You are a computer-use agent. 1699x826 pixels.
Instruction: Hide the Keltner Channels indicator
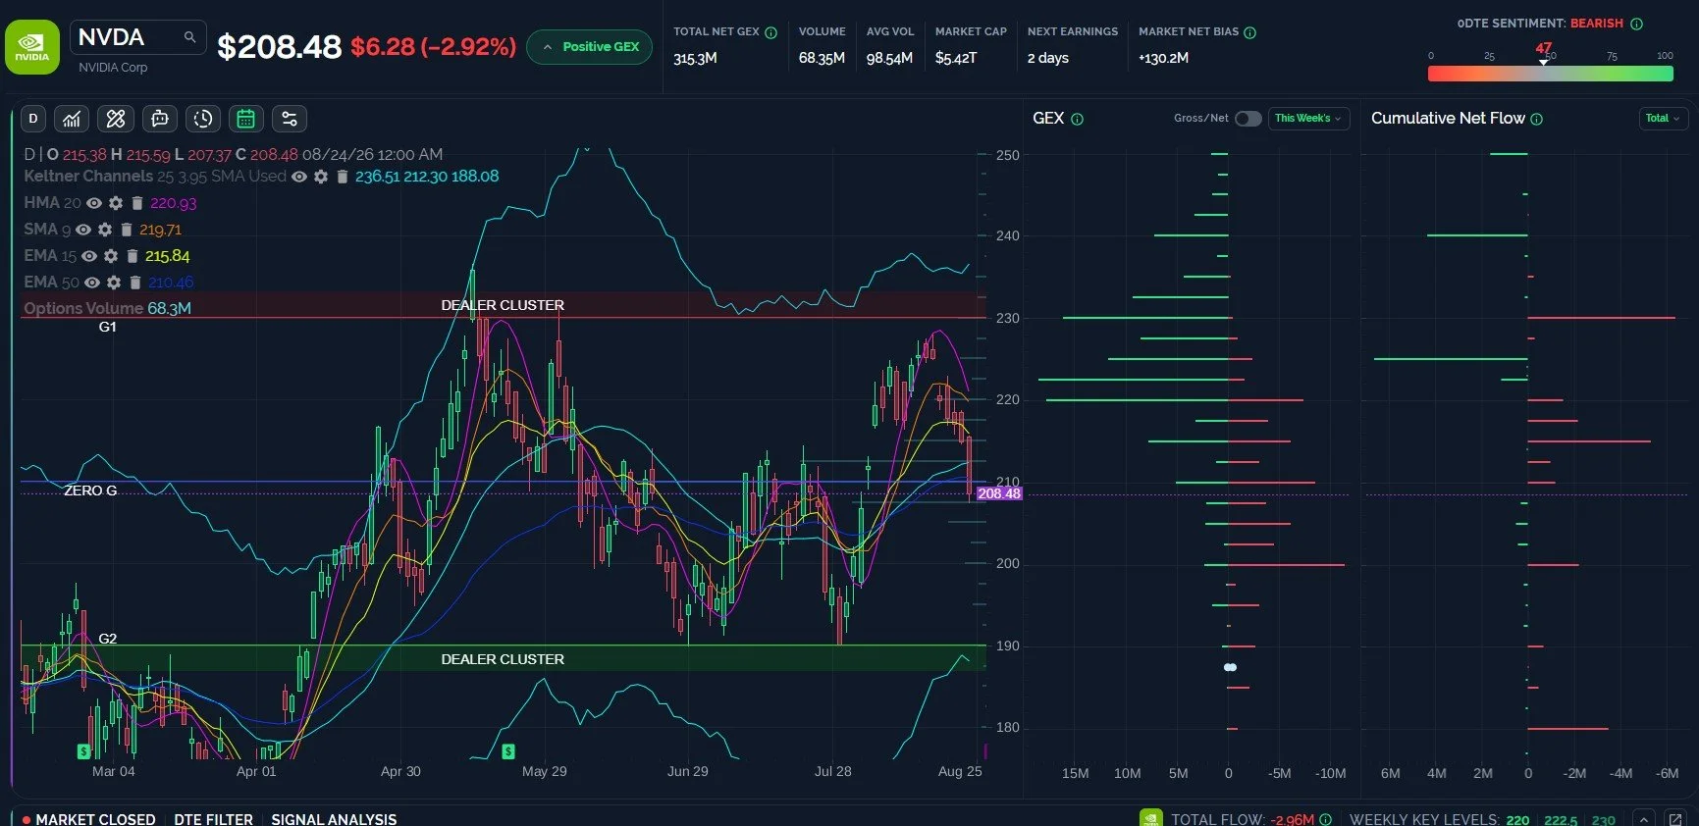(x=299, y=177)
